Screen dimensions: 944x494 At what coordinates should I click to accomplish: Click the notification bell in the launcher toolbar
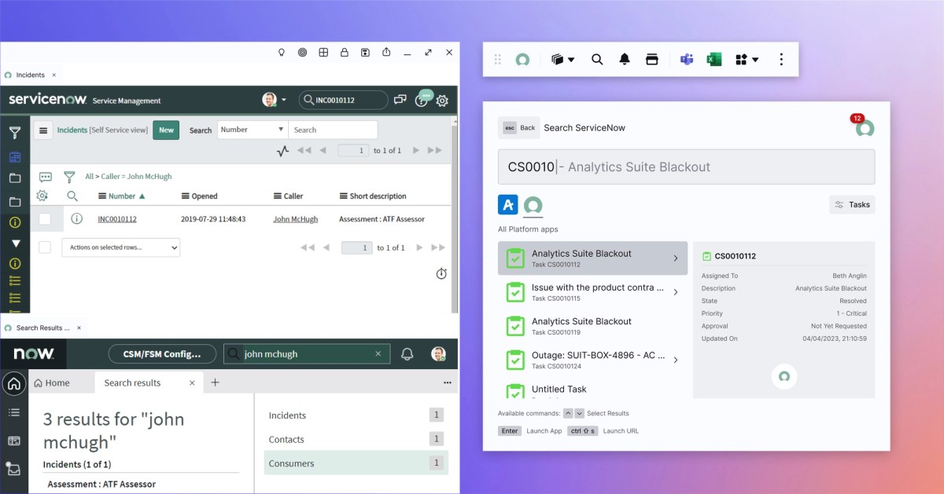pyautogui.click(x=624, y=59)
